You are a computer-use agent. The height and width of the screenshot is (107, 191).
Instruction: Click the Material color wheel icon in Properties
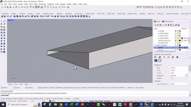click(x=155, y=57)
